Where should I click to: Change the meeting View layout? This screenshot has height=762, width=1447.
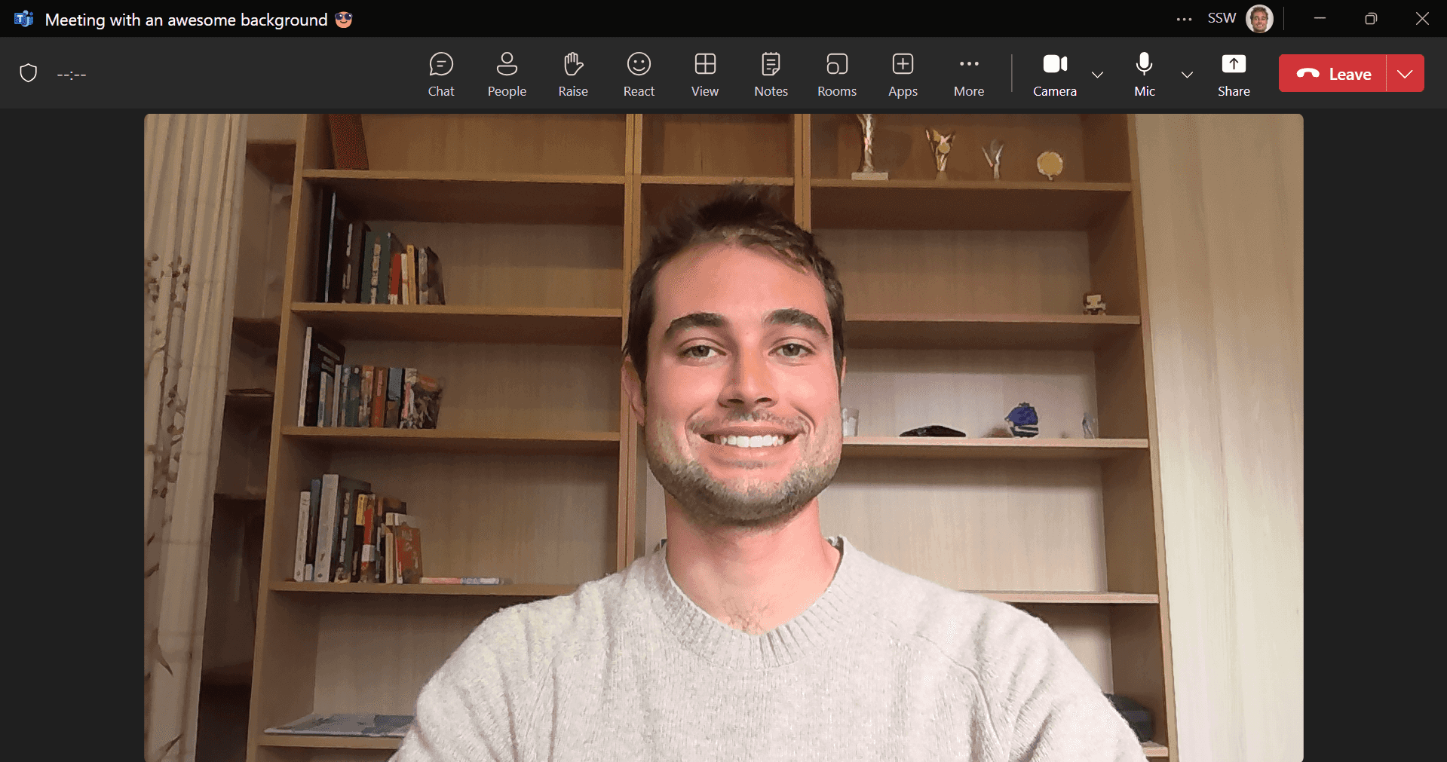pyautogui.click(x=704, y=74)
